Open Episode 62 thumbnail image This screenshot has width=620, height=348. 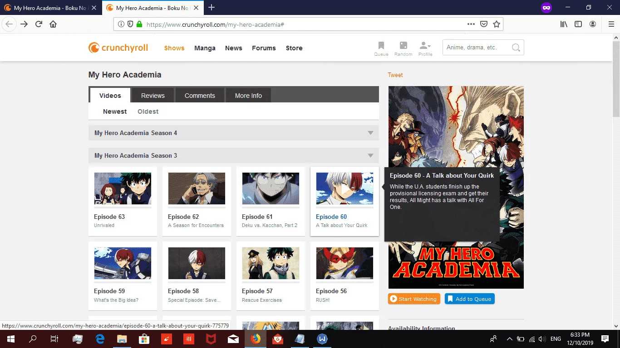click(197, 188)
